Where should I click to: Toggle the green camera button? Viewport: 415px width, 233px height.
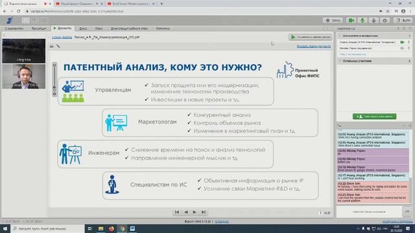click(351, 20)
